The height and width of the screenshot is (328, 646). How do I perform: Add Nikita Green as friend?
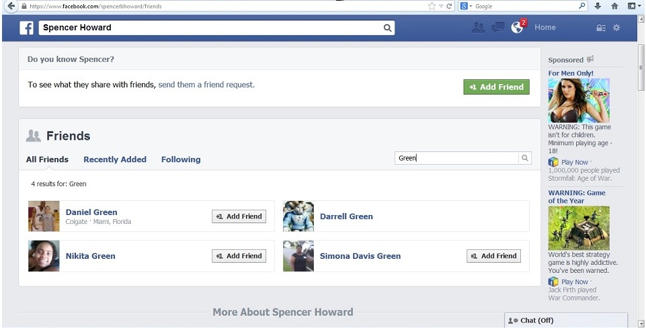click(239, 256)
